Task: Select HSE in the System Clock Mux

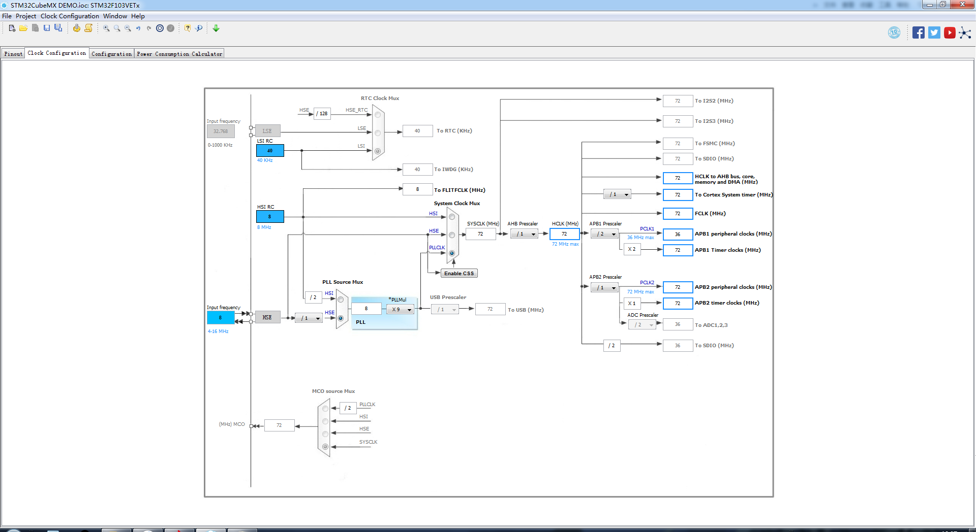Action: point(452,235)
